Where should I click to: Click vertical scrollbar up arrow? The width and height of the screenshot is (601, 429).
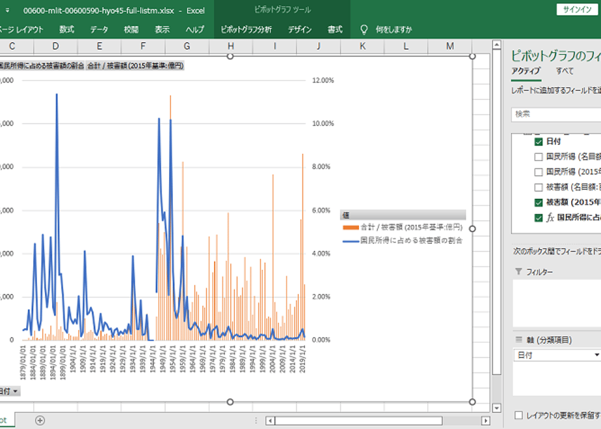(496, 45)
